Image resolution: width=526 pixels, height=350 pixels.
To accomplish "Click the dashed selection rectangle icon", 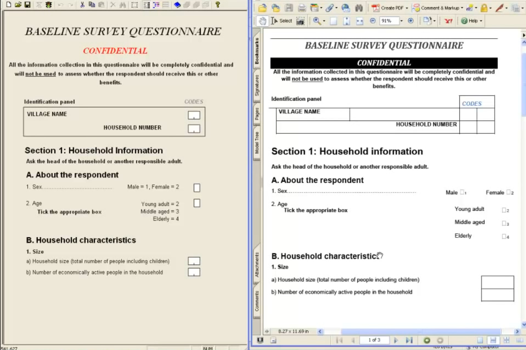I will point(134,5).
